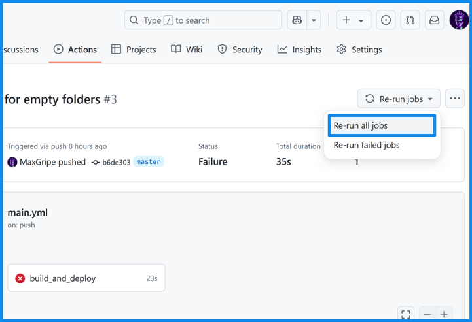Screen dimensions: 472x322
Task: Open the b6de303 commit link
Action: [x=116, y=162]
